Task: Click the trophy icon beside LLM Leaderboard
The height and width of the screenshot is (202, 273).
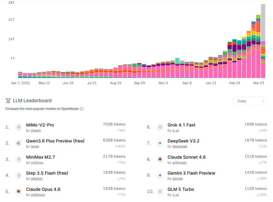Action: 8,101
